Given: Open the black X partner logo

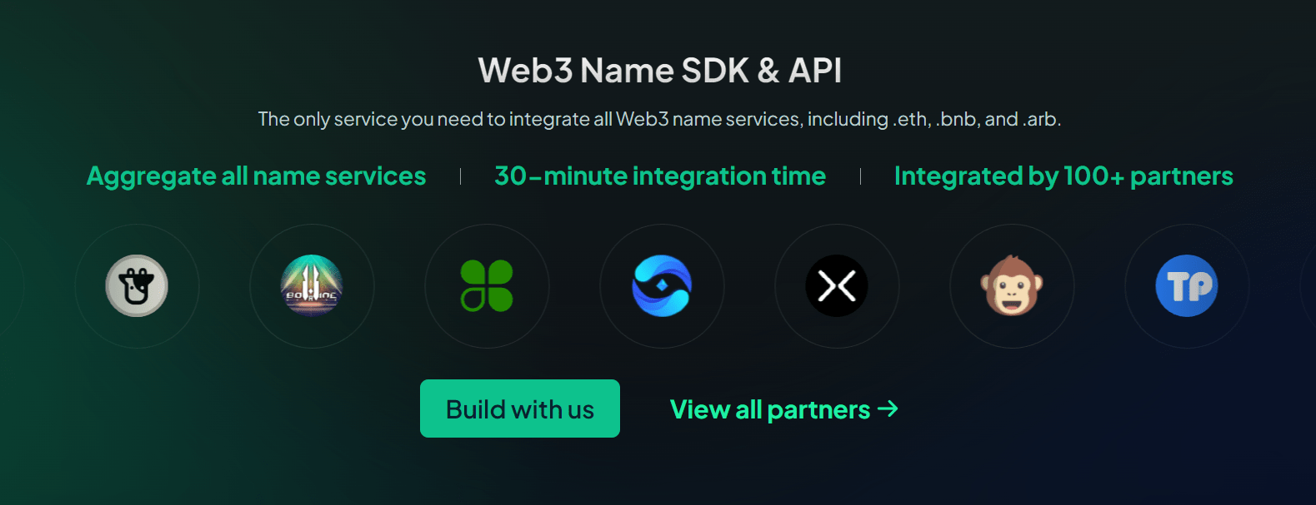Looking at the screenshot, I should point(837,285).
